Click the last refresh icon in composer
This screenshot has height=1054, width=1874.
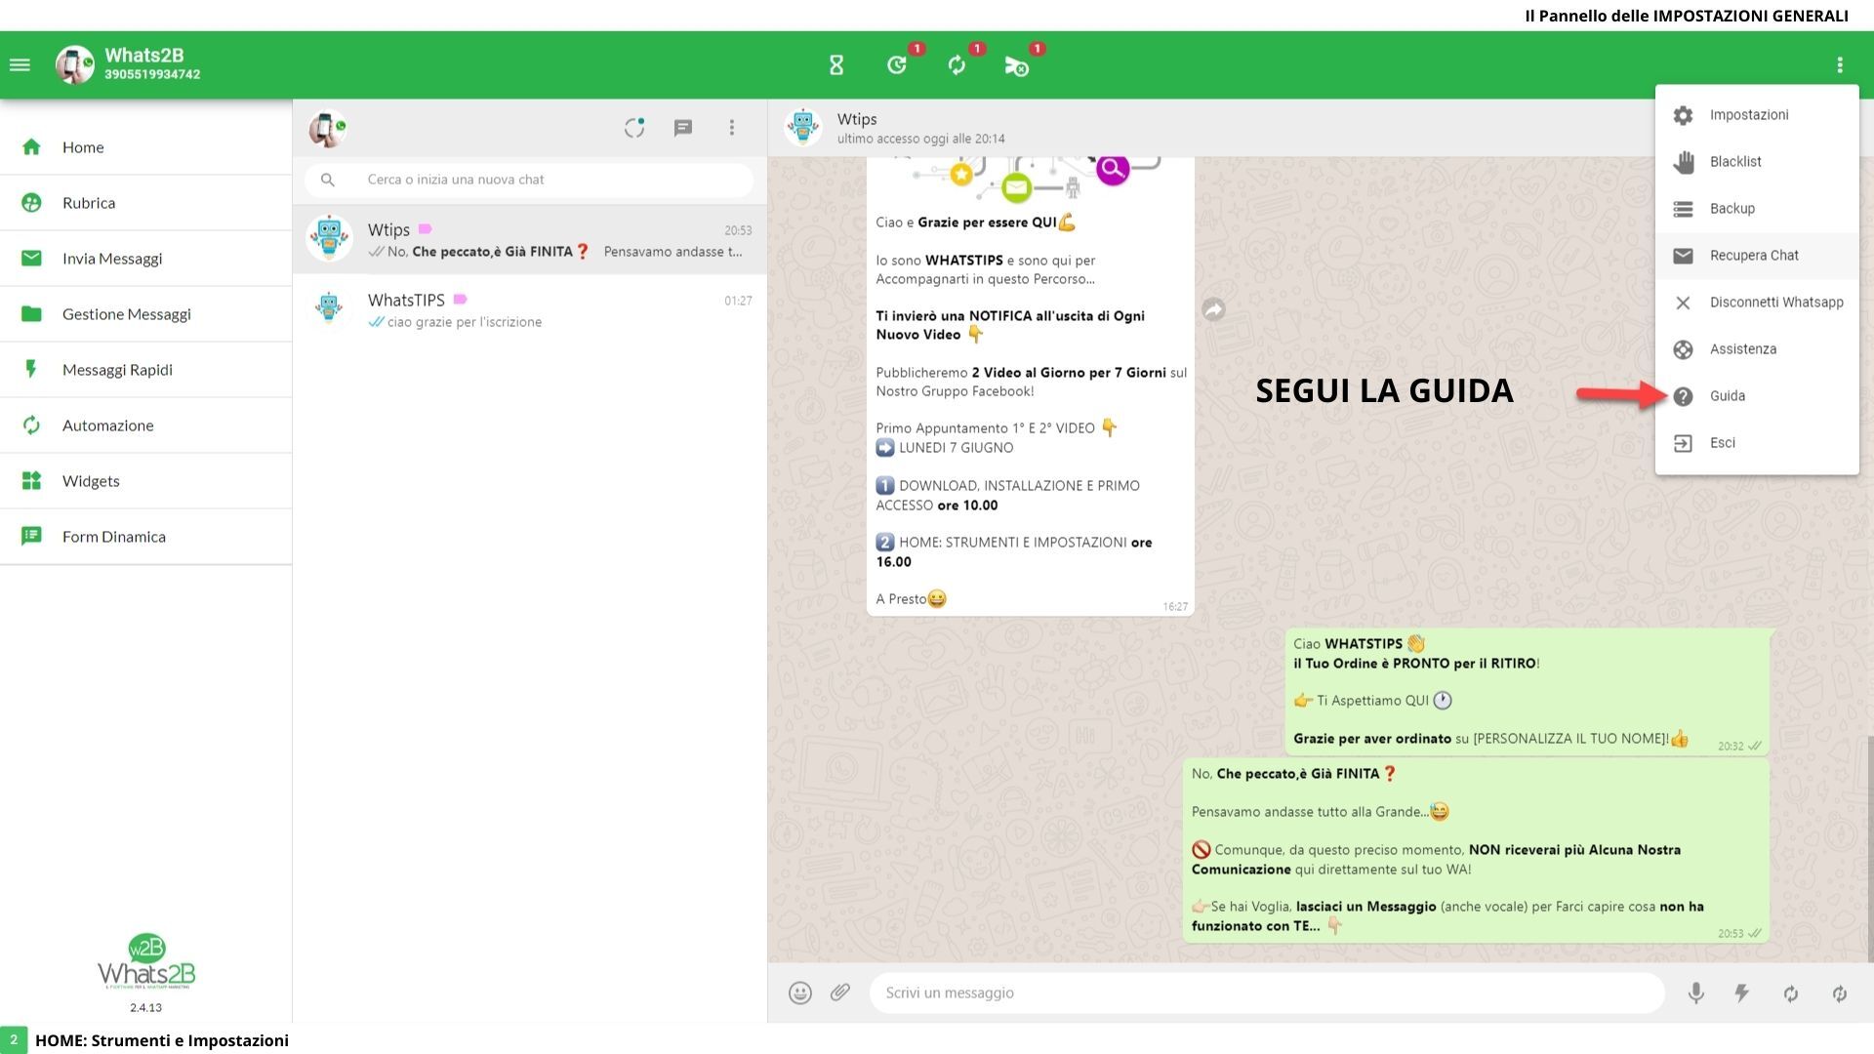pyautogui.click(x=1840, y=993)
